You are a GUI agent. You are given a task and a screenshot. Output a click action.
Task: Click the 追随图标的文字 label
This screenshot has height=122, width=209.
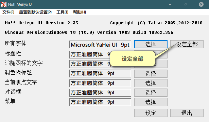24,63
